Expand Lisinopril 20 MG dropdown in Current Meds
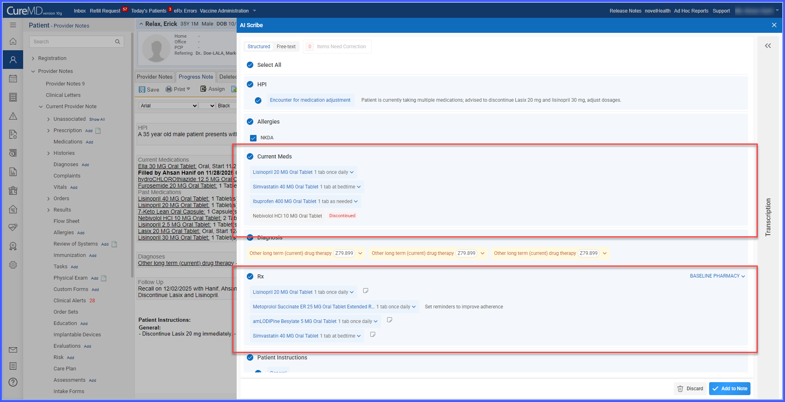Image resolution: width=785 pixels, height=402 pixels. pos(352,172)
